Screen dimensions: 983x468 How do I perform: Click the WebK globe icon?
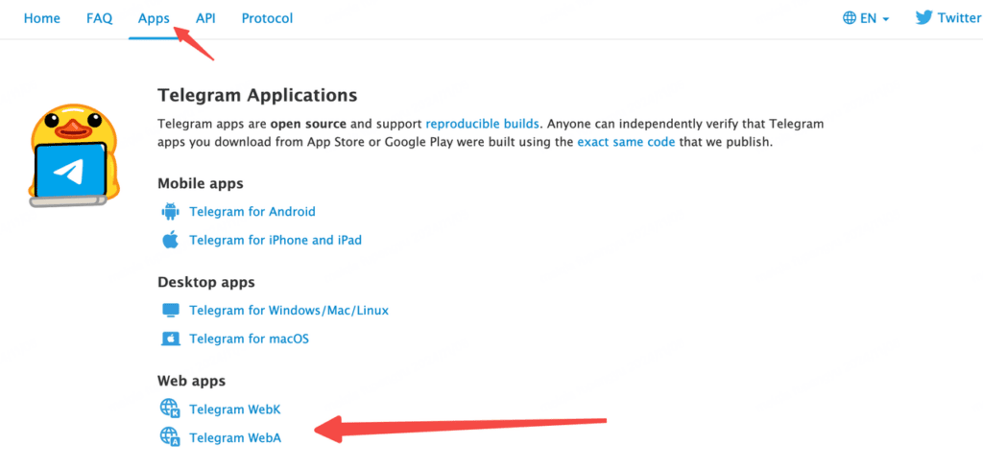click(170, 409)
